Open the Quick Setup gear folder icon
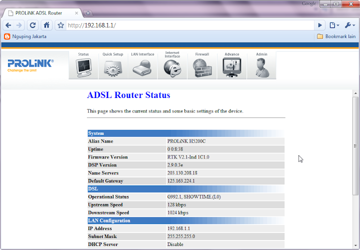 pos(112,68)
